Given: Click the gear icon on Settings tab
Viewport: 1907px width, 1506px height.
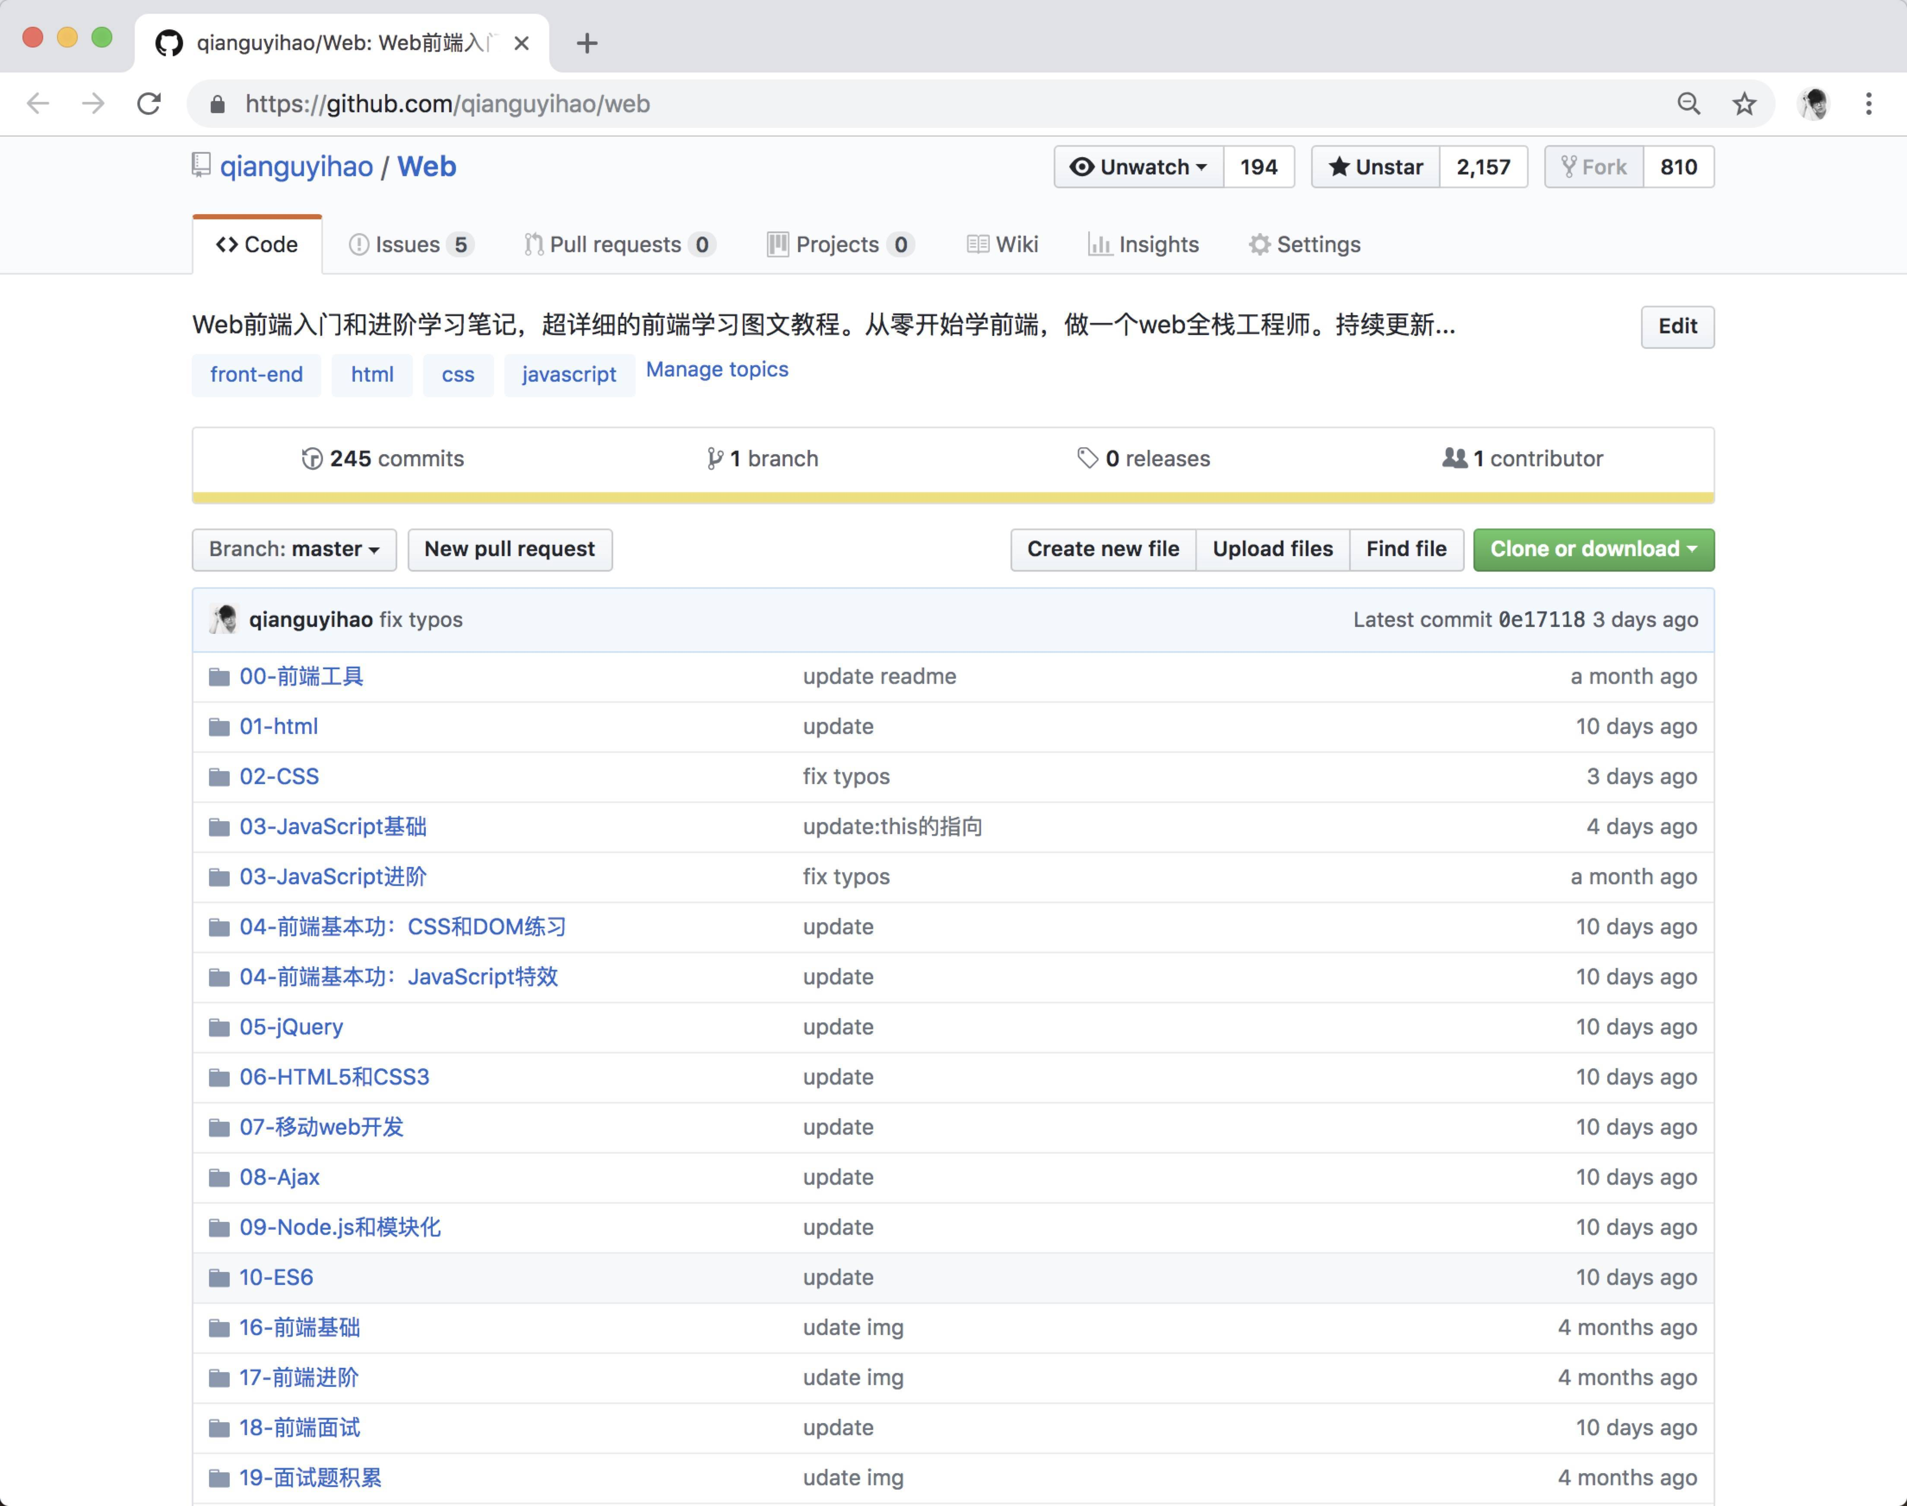Looking at the screenshot, I should pos(1259,244).
